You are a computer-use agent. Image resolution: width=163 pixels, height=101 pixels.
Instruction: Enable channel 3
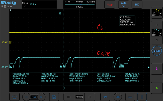[x=157, y=69]
